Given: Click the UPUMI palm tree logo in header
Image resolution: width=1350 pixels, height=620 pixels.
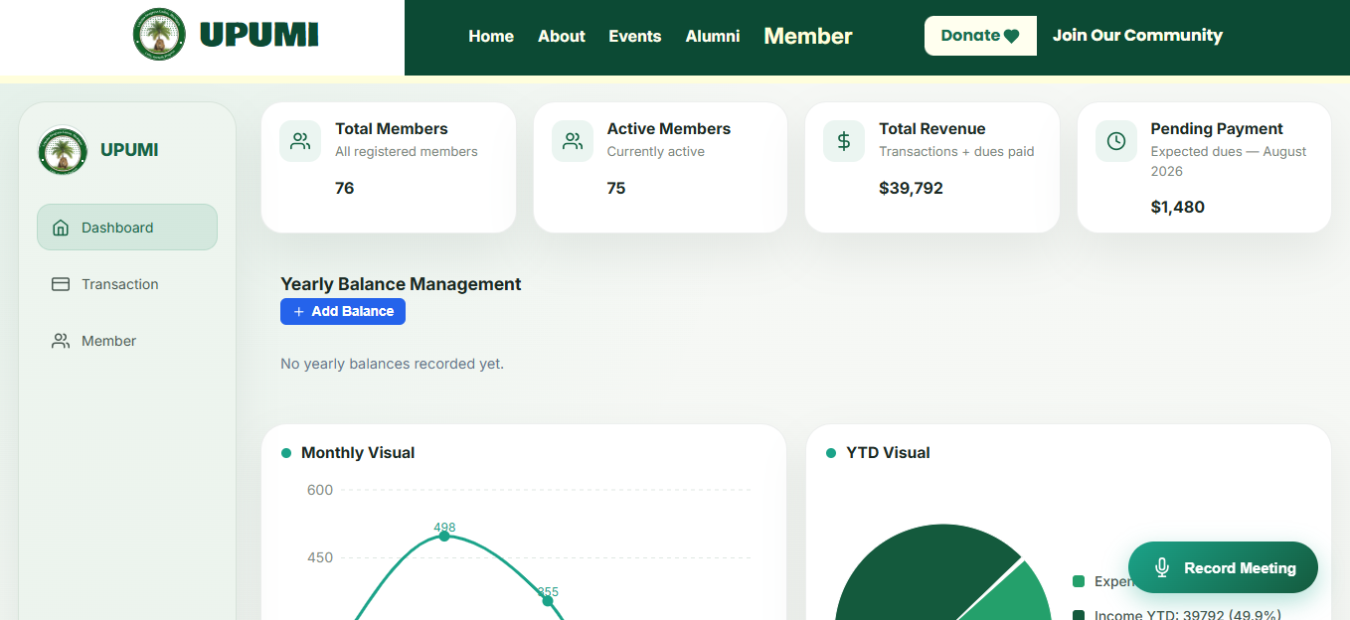Looking at the screenshot, I should click(x=159, y=35).
